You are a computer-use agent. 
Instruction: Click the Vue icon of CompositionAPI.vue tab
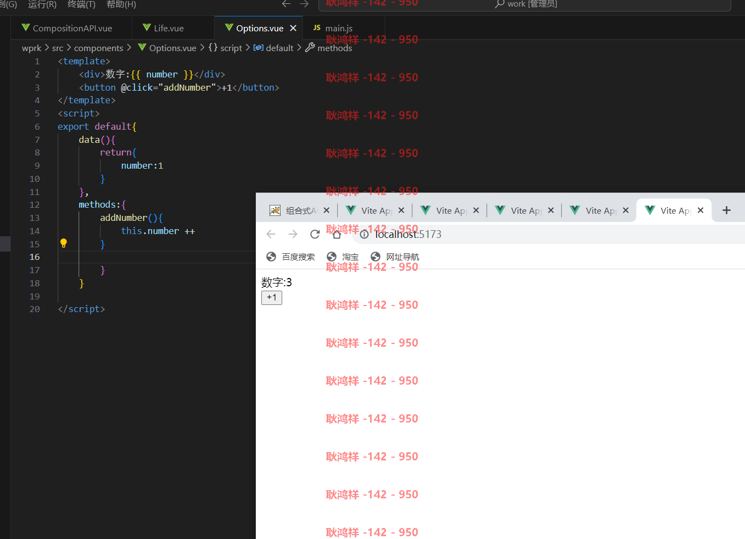(x=26, y=27)
